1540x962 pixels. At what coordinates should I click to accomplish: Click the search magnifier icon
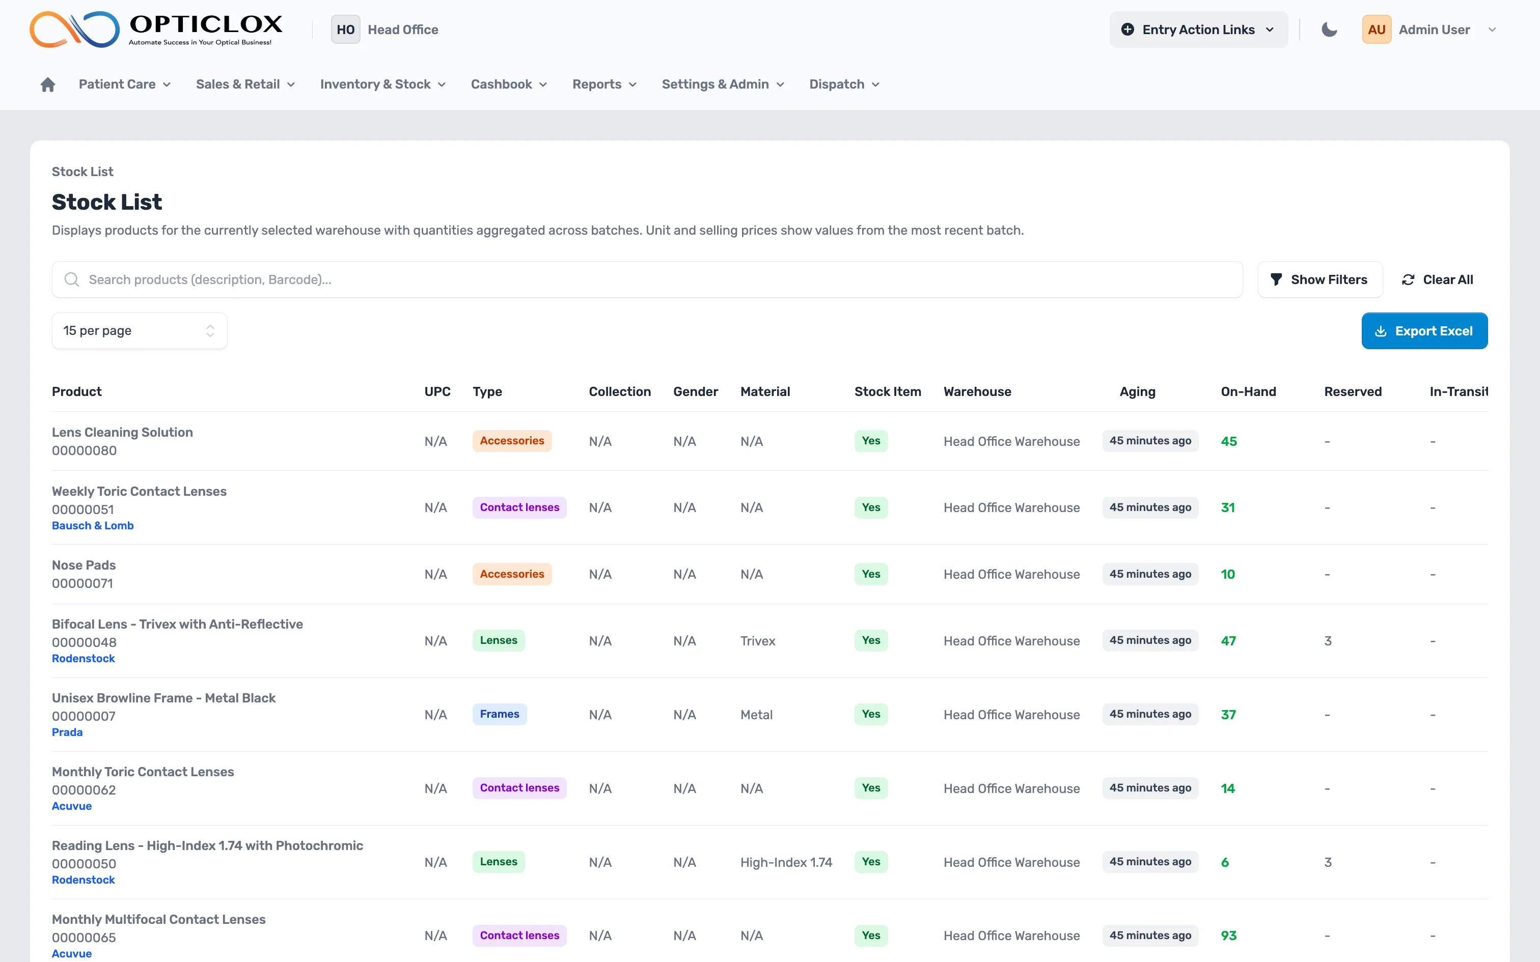click(x=72, y=279)
